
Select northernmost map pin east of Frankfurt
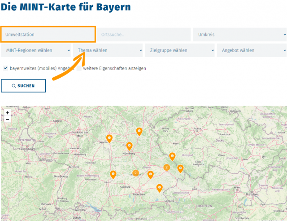coord(139,132)
